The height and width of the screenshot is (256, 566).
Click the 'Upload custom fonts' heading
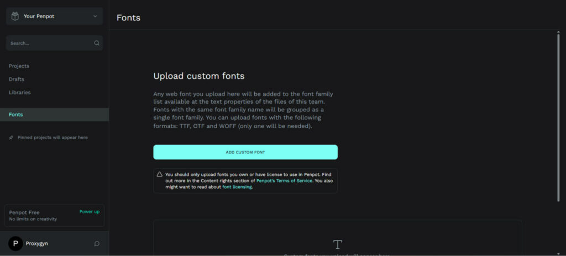(199, 76)
